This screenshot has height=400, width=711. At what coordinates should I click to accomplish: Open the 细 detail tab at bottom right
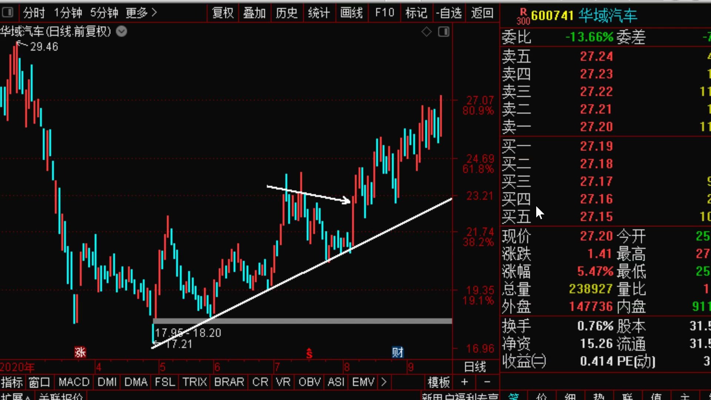click(570, 397)
